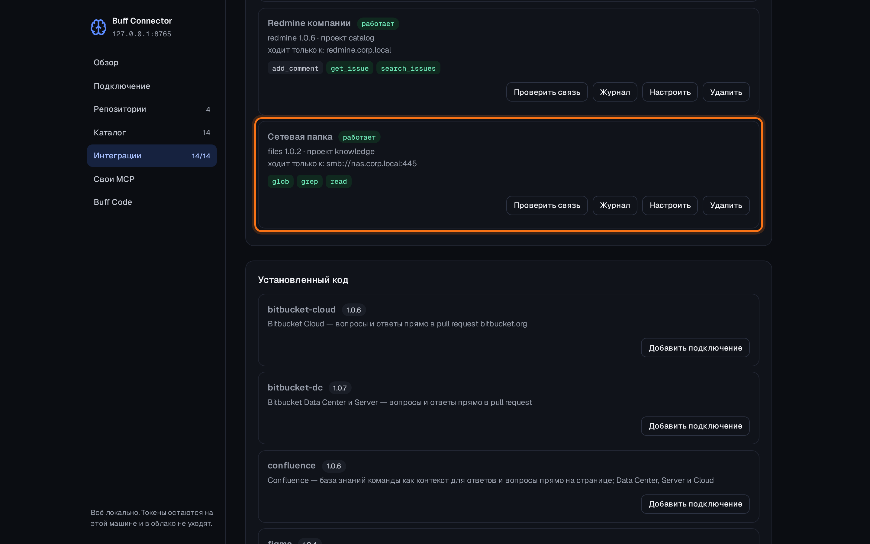The height and width of the screenshot is (544, 870).
Task: Click the 14/14 counter on Интеграции
Action: pyautogui.click(x=201, y=156)
